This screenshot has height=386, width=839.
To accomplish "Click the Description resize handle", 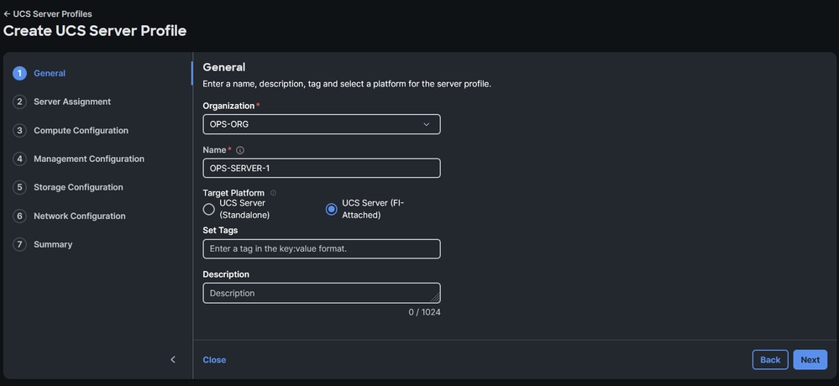I will [x=436, y=299].
